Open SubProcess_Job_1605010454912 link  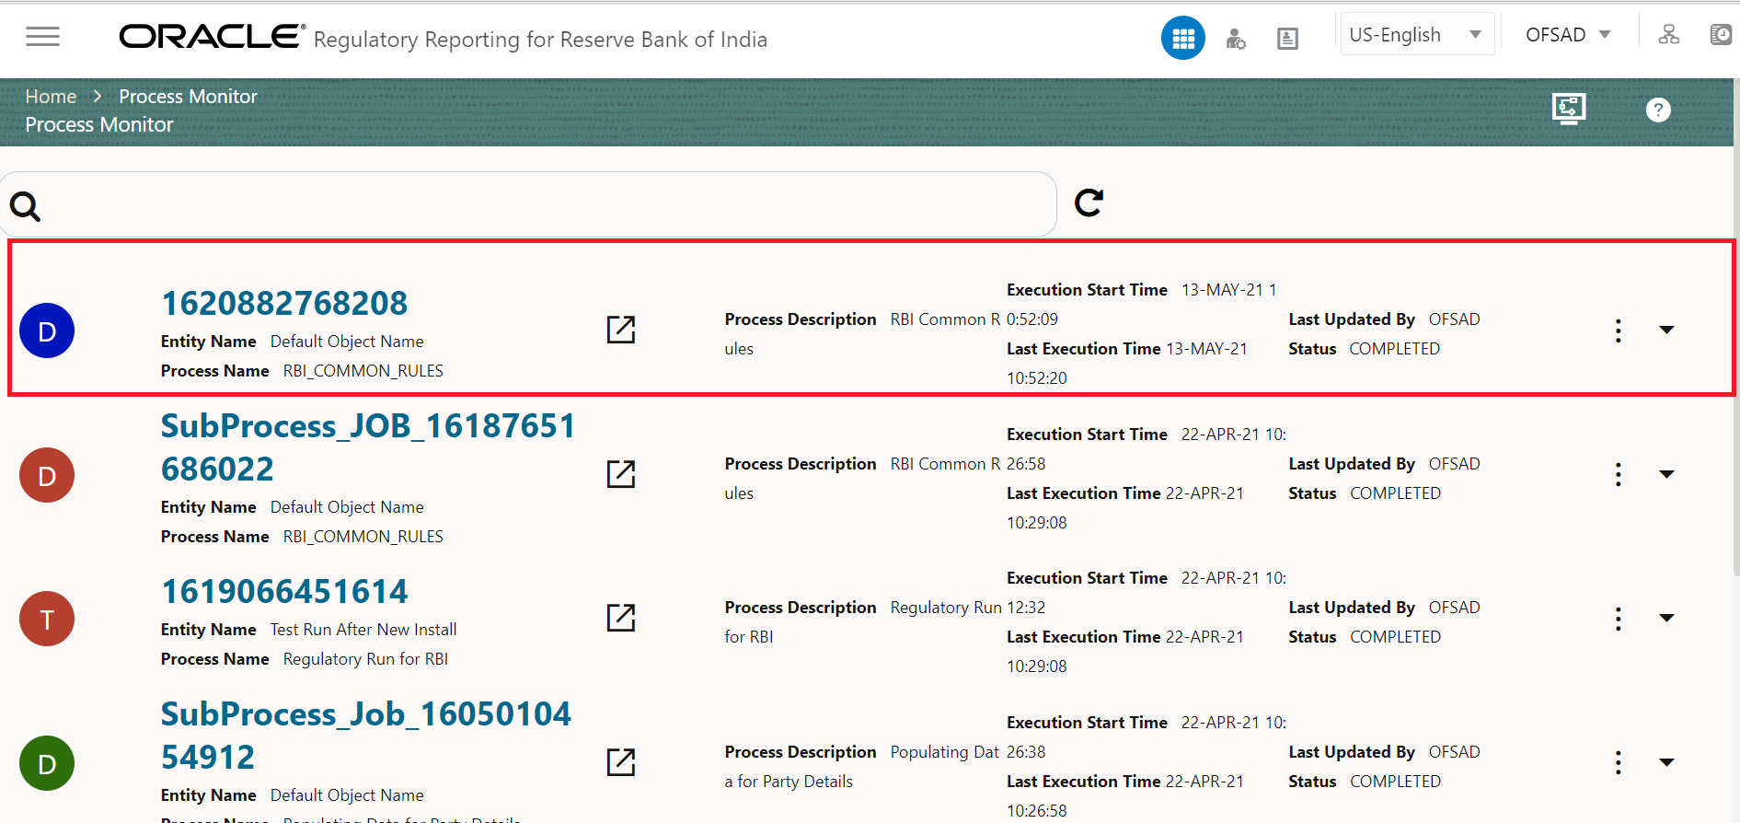[366, 736]
